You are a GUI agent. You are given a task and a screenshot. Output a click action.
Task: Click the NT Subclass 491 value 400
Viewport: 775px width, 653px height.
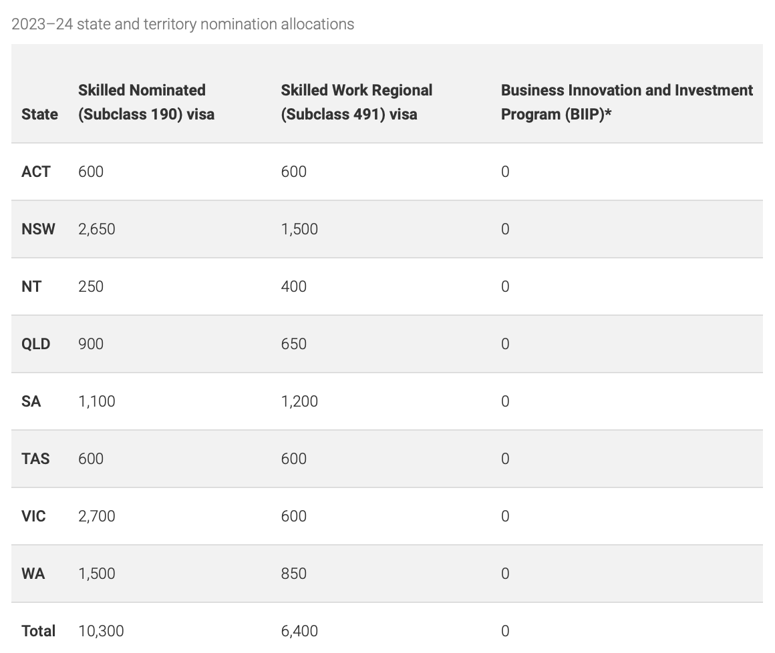294,286
